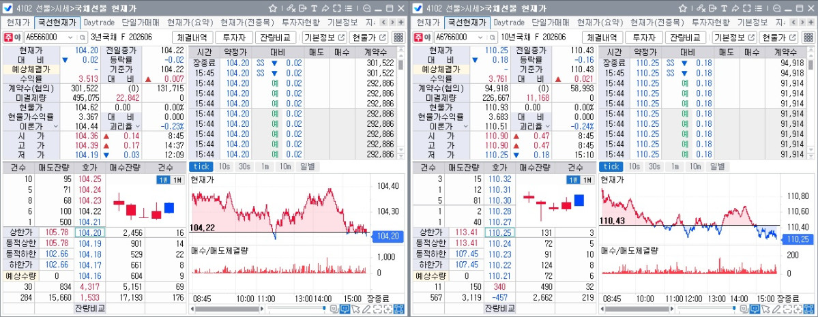The image size is (818, 317).
Task: Open code dropdown for A6566000
Action: 70,37
